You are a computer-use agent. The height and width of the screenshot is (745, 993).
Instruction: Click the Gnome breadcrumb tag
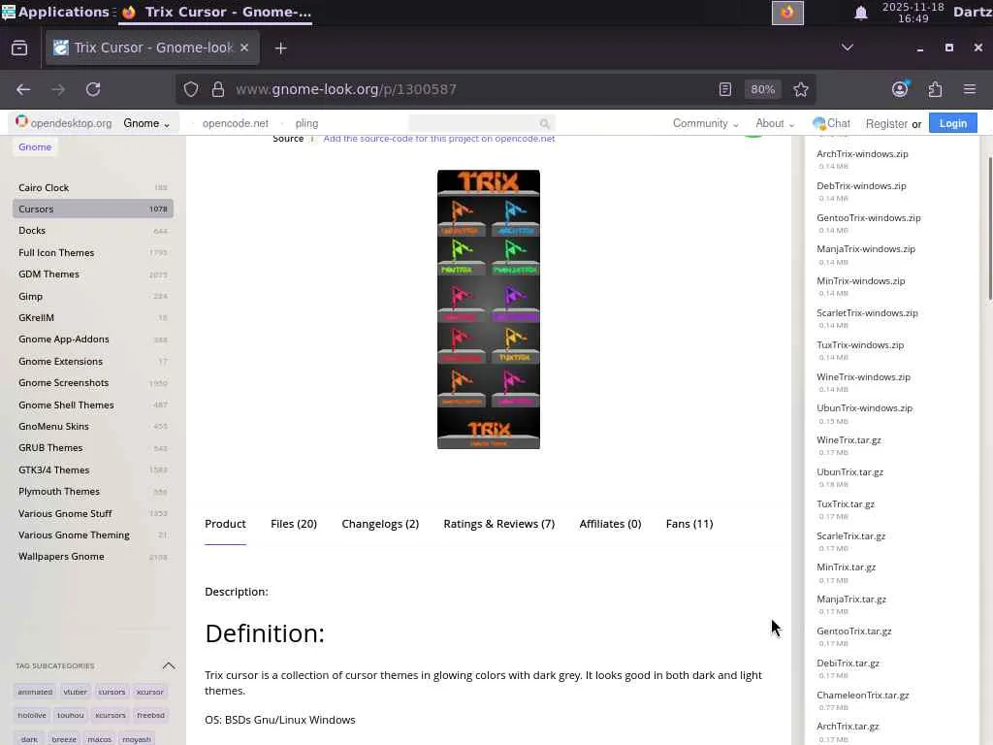(35, 147)
